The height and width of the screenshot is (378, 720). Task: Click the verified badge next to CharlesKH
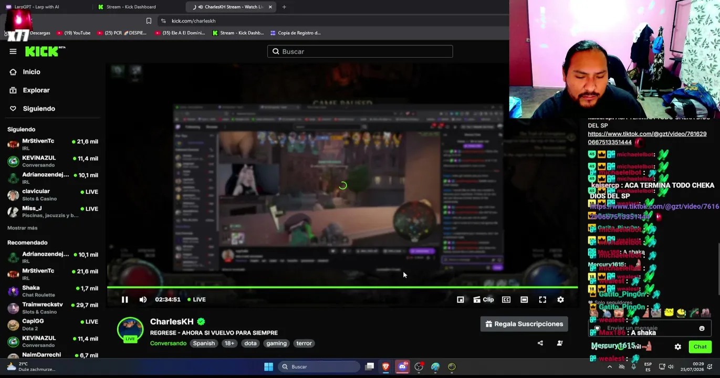(x=201, y=322)
